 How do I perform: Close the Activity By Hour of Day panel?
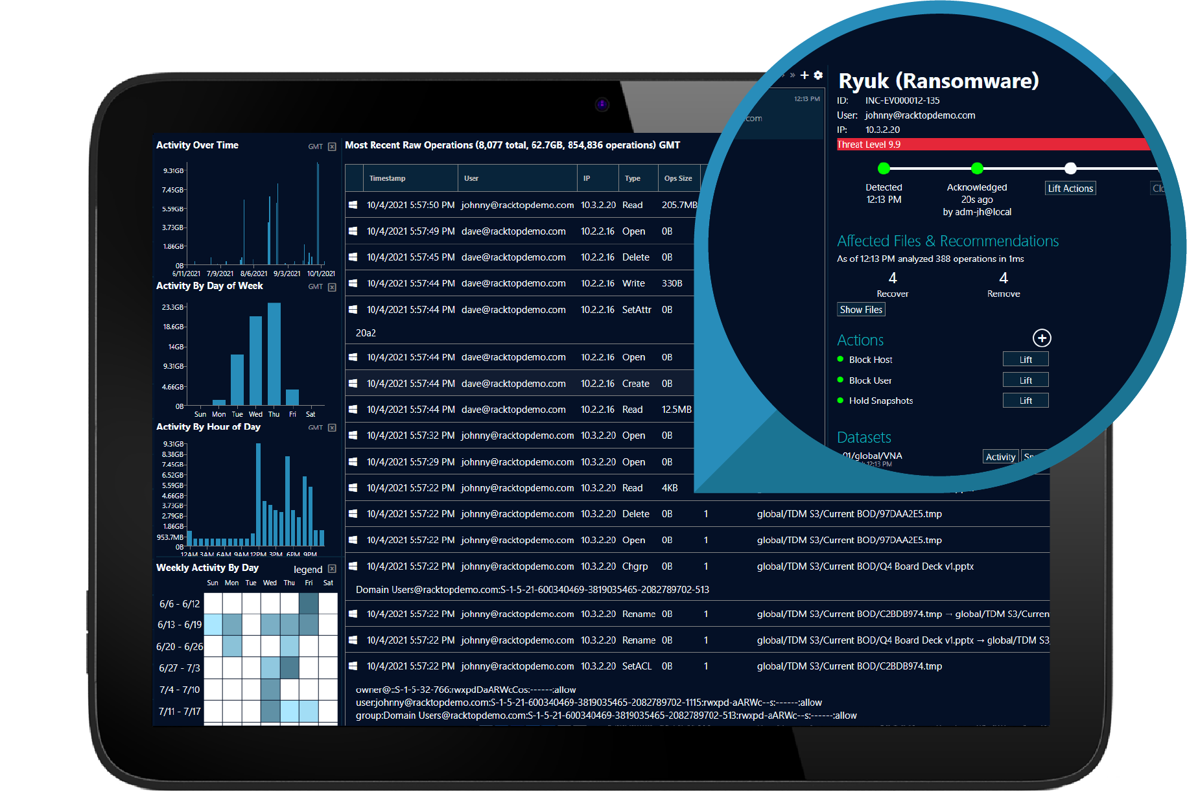pos(332,428)
